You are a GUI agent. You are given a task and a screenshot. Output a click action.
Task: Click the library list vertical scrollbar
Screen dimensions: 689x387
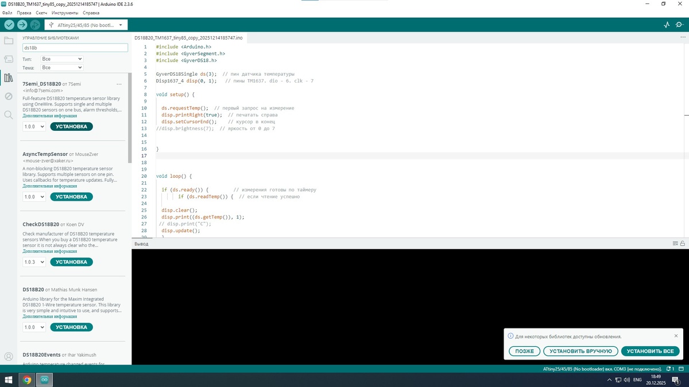click(130, 118)
